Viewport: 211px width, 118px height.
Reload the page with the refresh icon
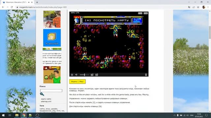click(12, 7)
